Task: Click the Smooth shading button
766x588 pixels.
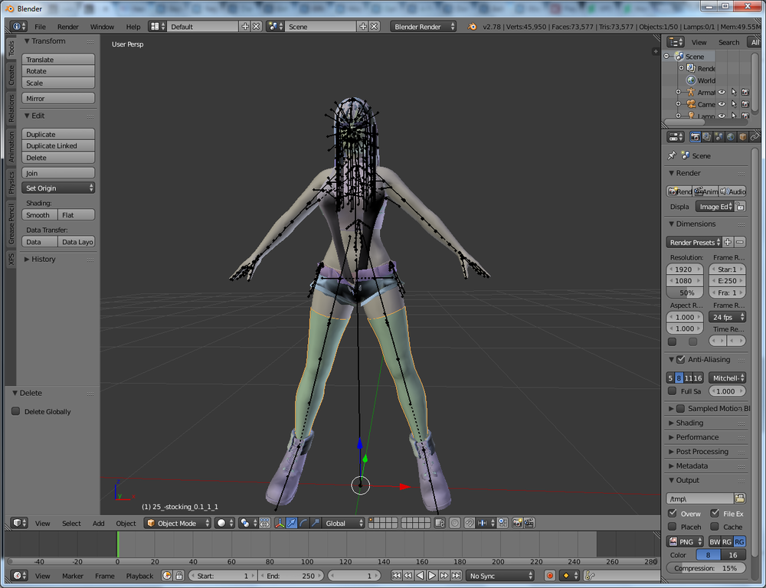Action: click(40, 215)
